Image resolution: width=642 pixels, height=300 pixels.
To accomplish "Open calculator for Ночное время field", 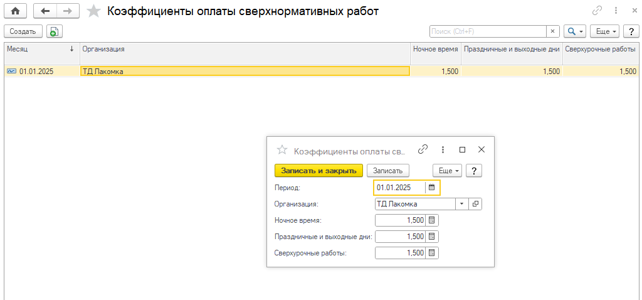I will 431,220.
